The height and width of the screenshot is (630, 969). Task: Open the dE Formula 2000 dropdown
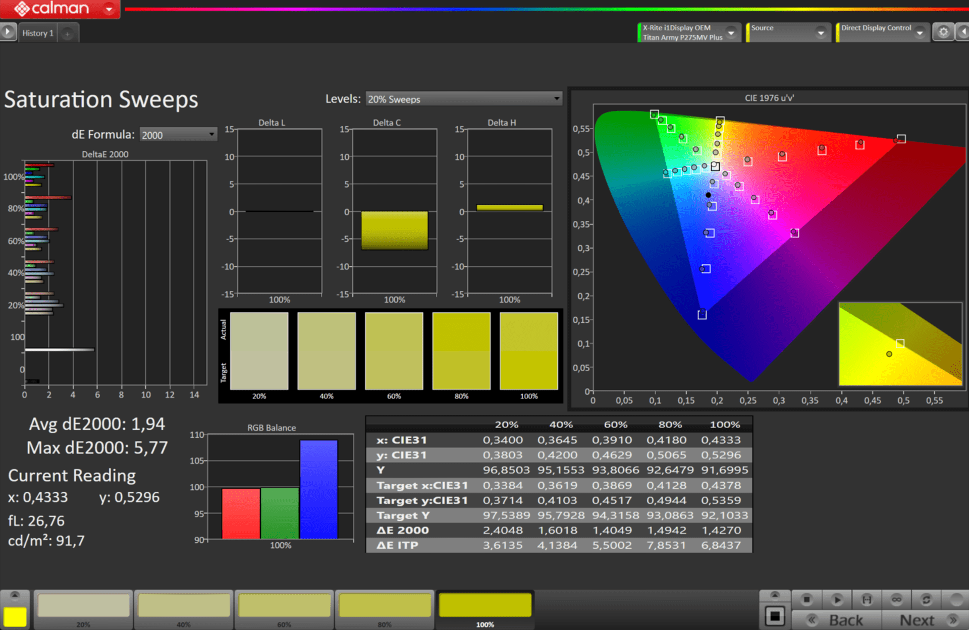178,135
